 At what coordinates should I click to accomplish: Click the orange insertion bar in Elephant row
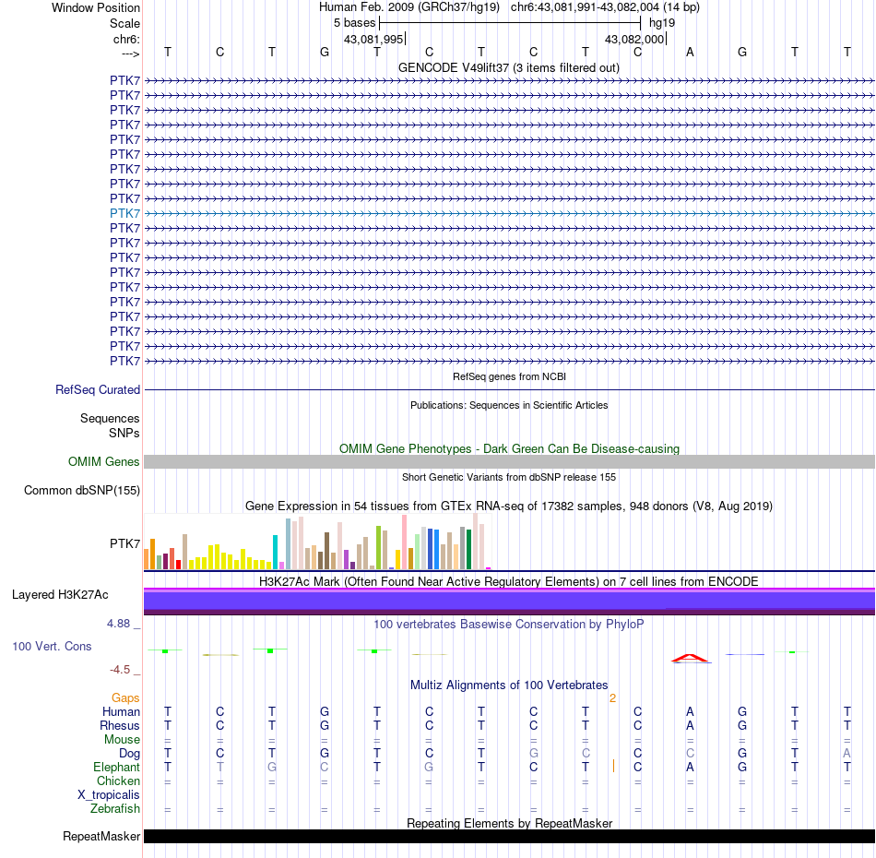pyautogui.click(x=613, y=766)
